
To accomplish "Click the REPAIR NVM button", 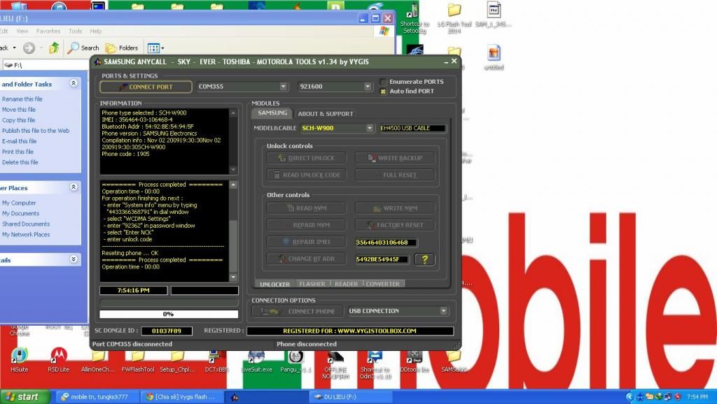I will [x=307, y=225].
